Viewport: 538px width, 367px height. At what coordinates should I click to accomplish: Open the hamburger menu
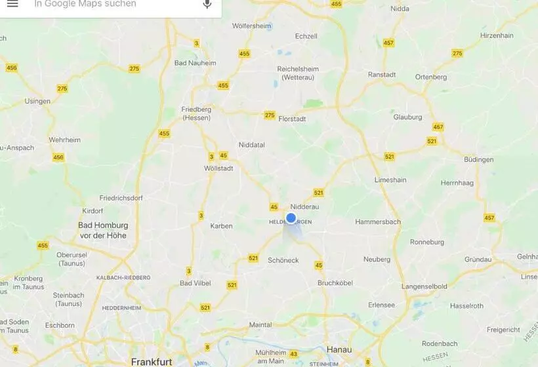pyautogui.click(x=12, y=3)
